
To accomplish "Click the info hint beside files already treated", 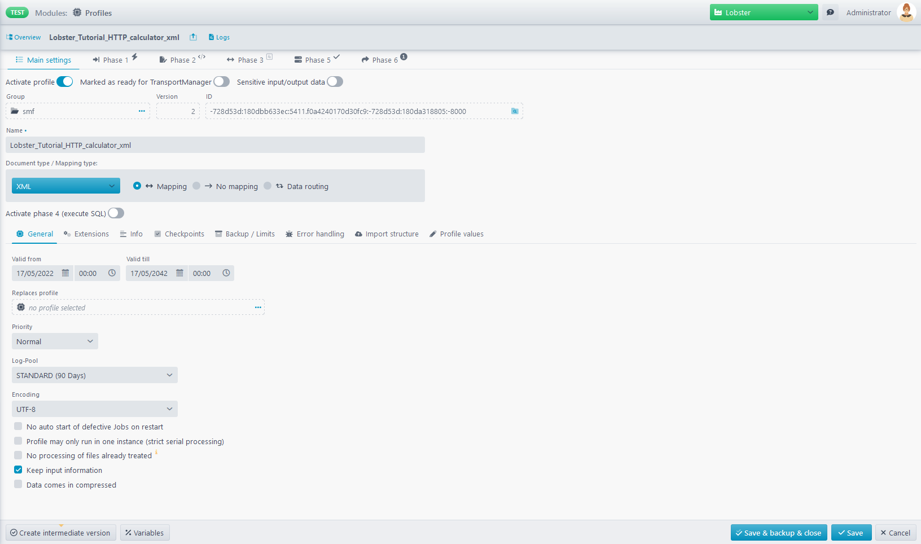I will [x=156, y=451].
